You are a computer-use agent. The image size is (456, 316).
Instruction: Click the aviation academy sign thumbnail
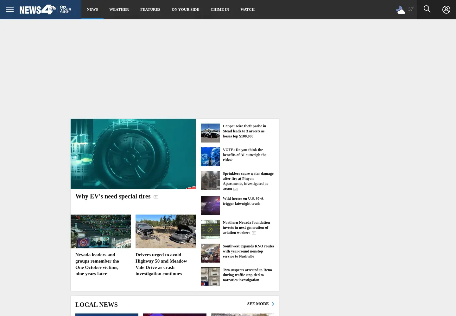pyautogui.click(x=210, y=229)
